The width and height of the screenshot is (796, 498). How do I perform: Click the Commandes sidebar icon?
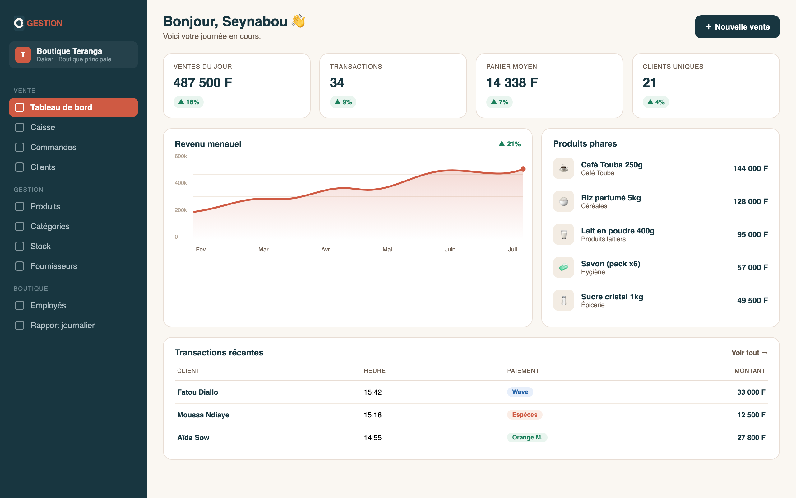(x=20, y=147)
